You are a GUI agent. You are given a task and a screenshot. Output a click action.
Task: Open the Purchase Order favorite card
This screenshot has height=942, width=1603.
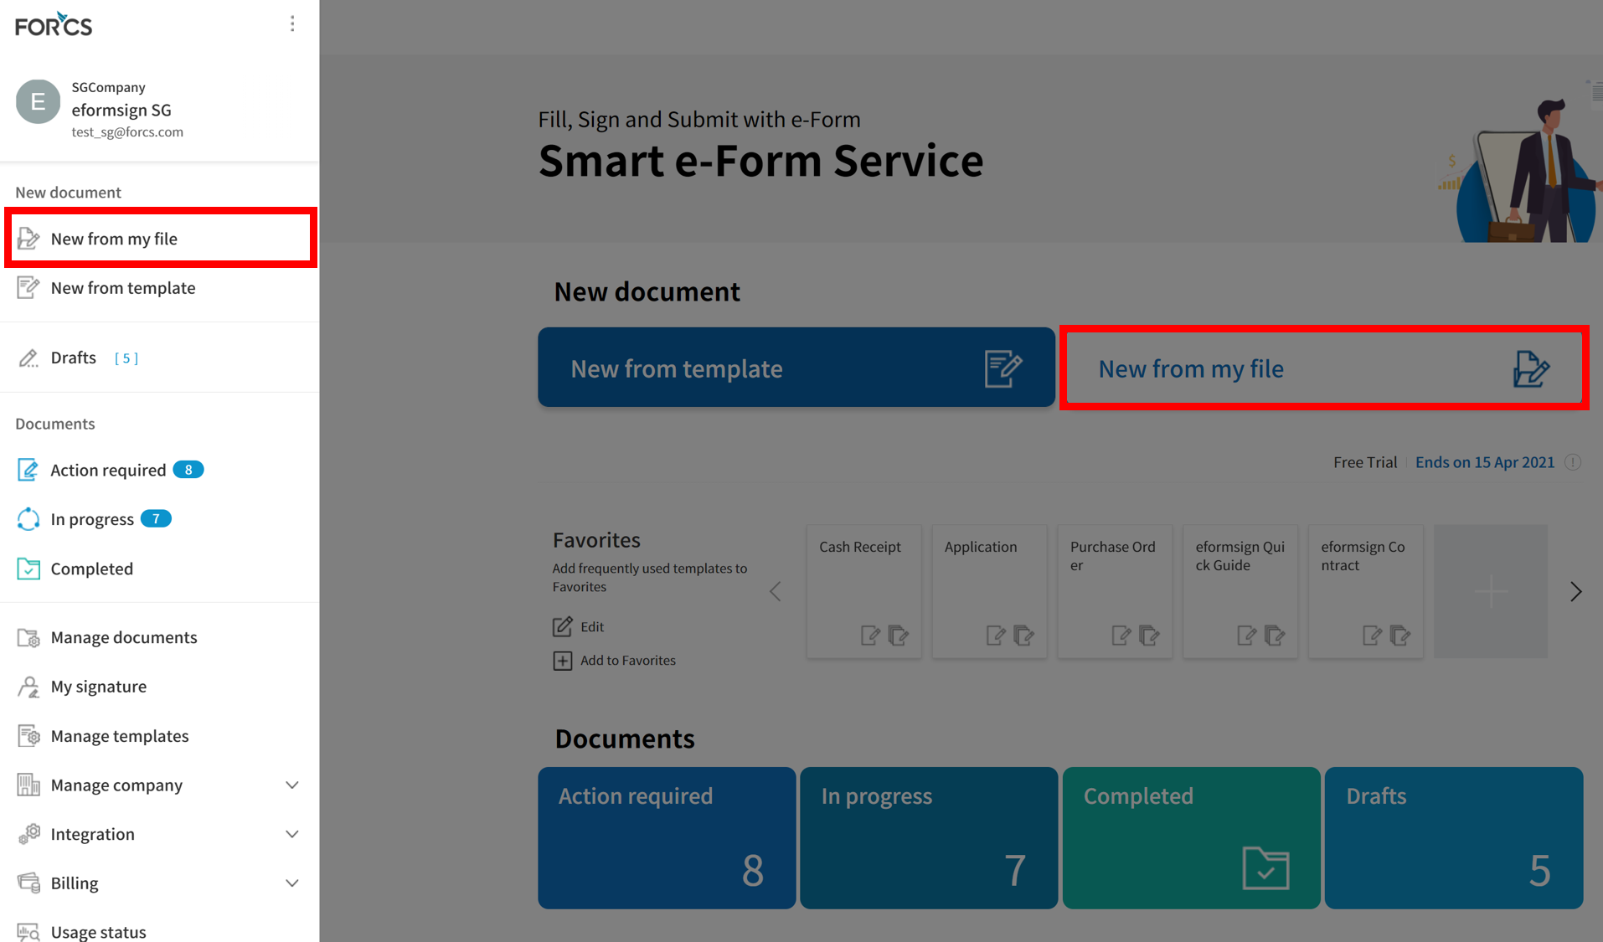1115,591
